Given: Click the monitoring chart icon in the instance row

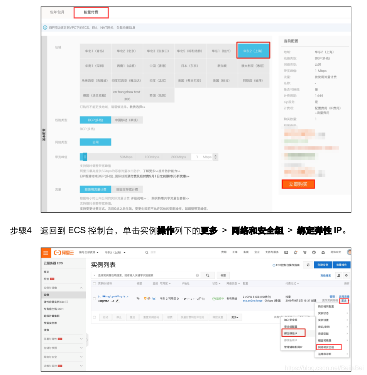Looking at the screenshot, I should click(x=154, y=298).
